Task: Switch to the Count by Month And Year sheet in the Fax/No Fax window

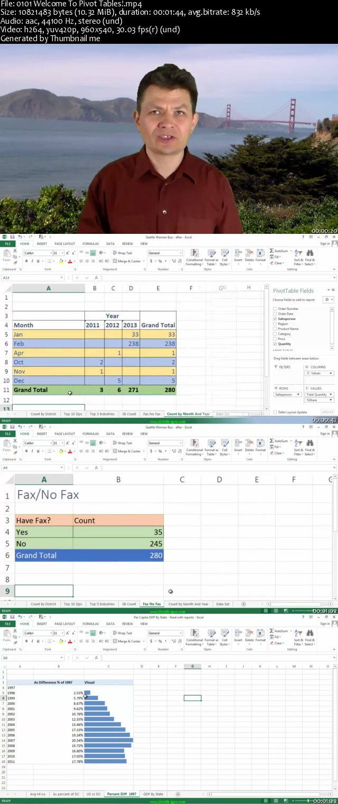Action: coord(189,604)
